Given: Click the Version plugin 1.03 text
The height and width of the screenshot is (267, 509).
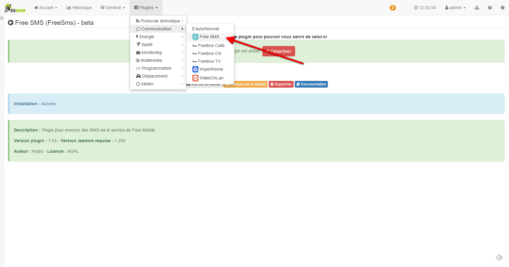Looking at the screenshot, I should [x=35, y=141].
